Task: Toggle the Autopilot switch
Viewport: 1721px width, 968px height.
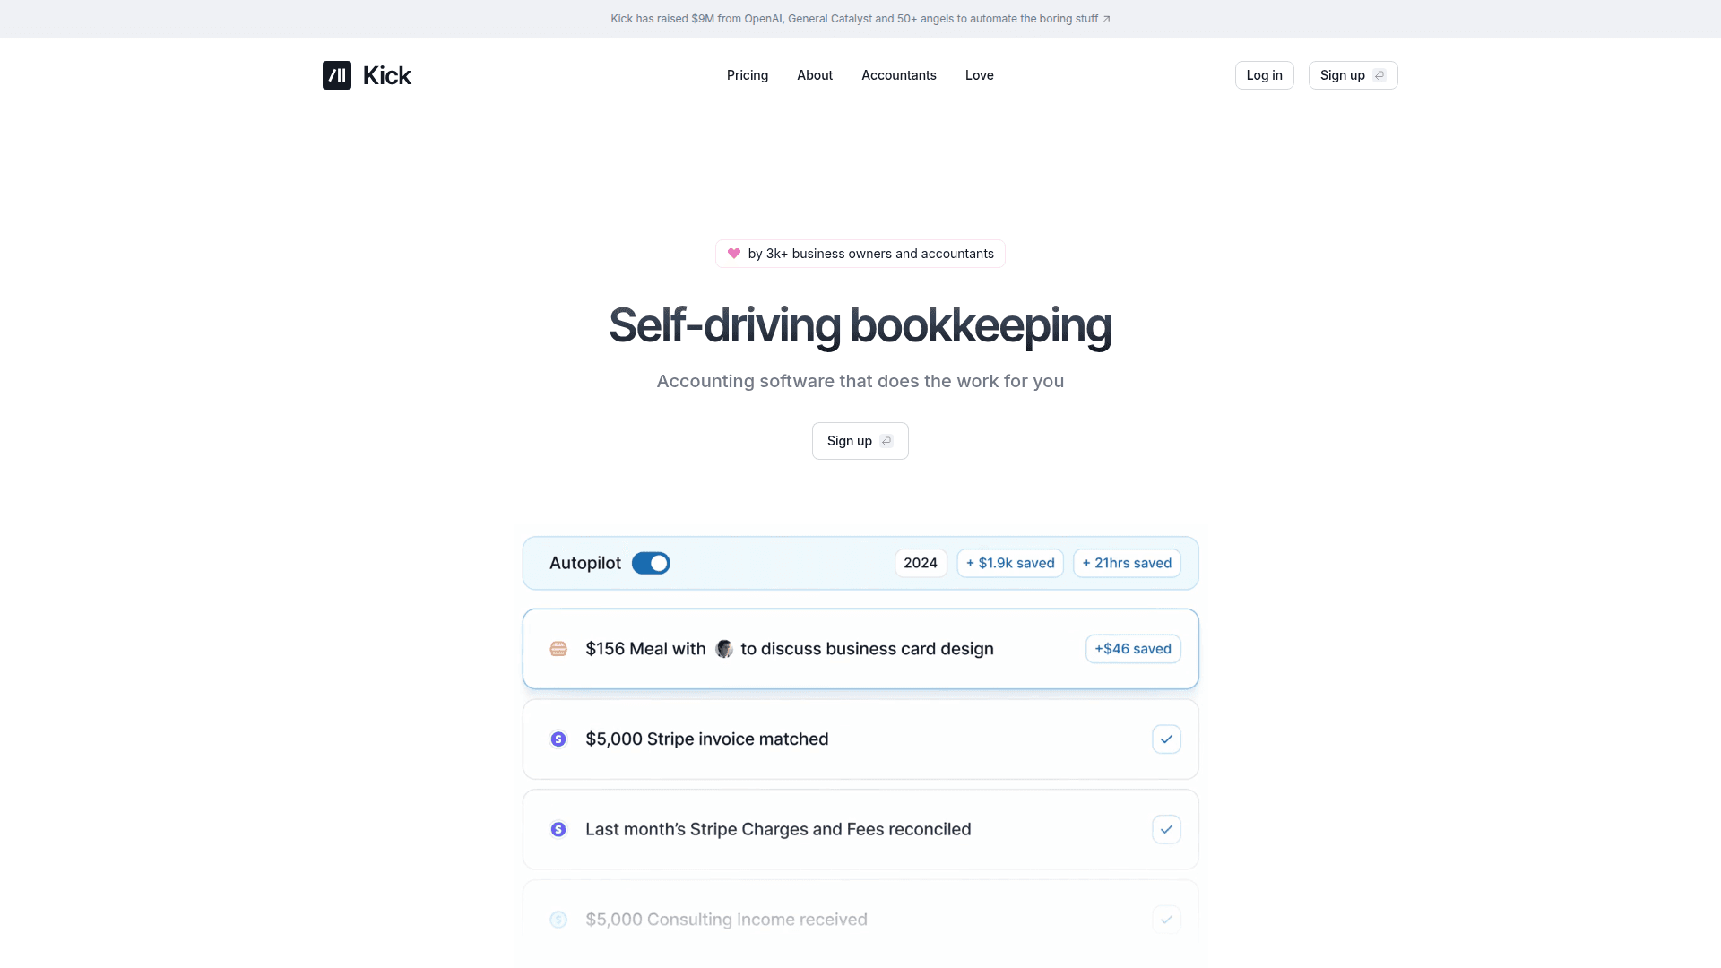Action: point(651,563)
